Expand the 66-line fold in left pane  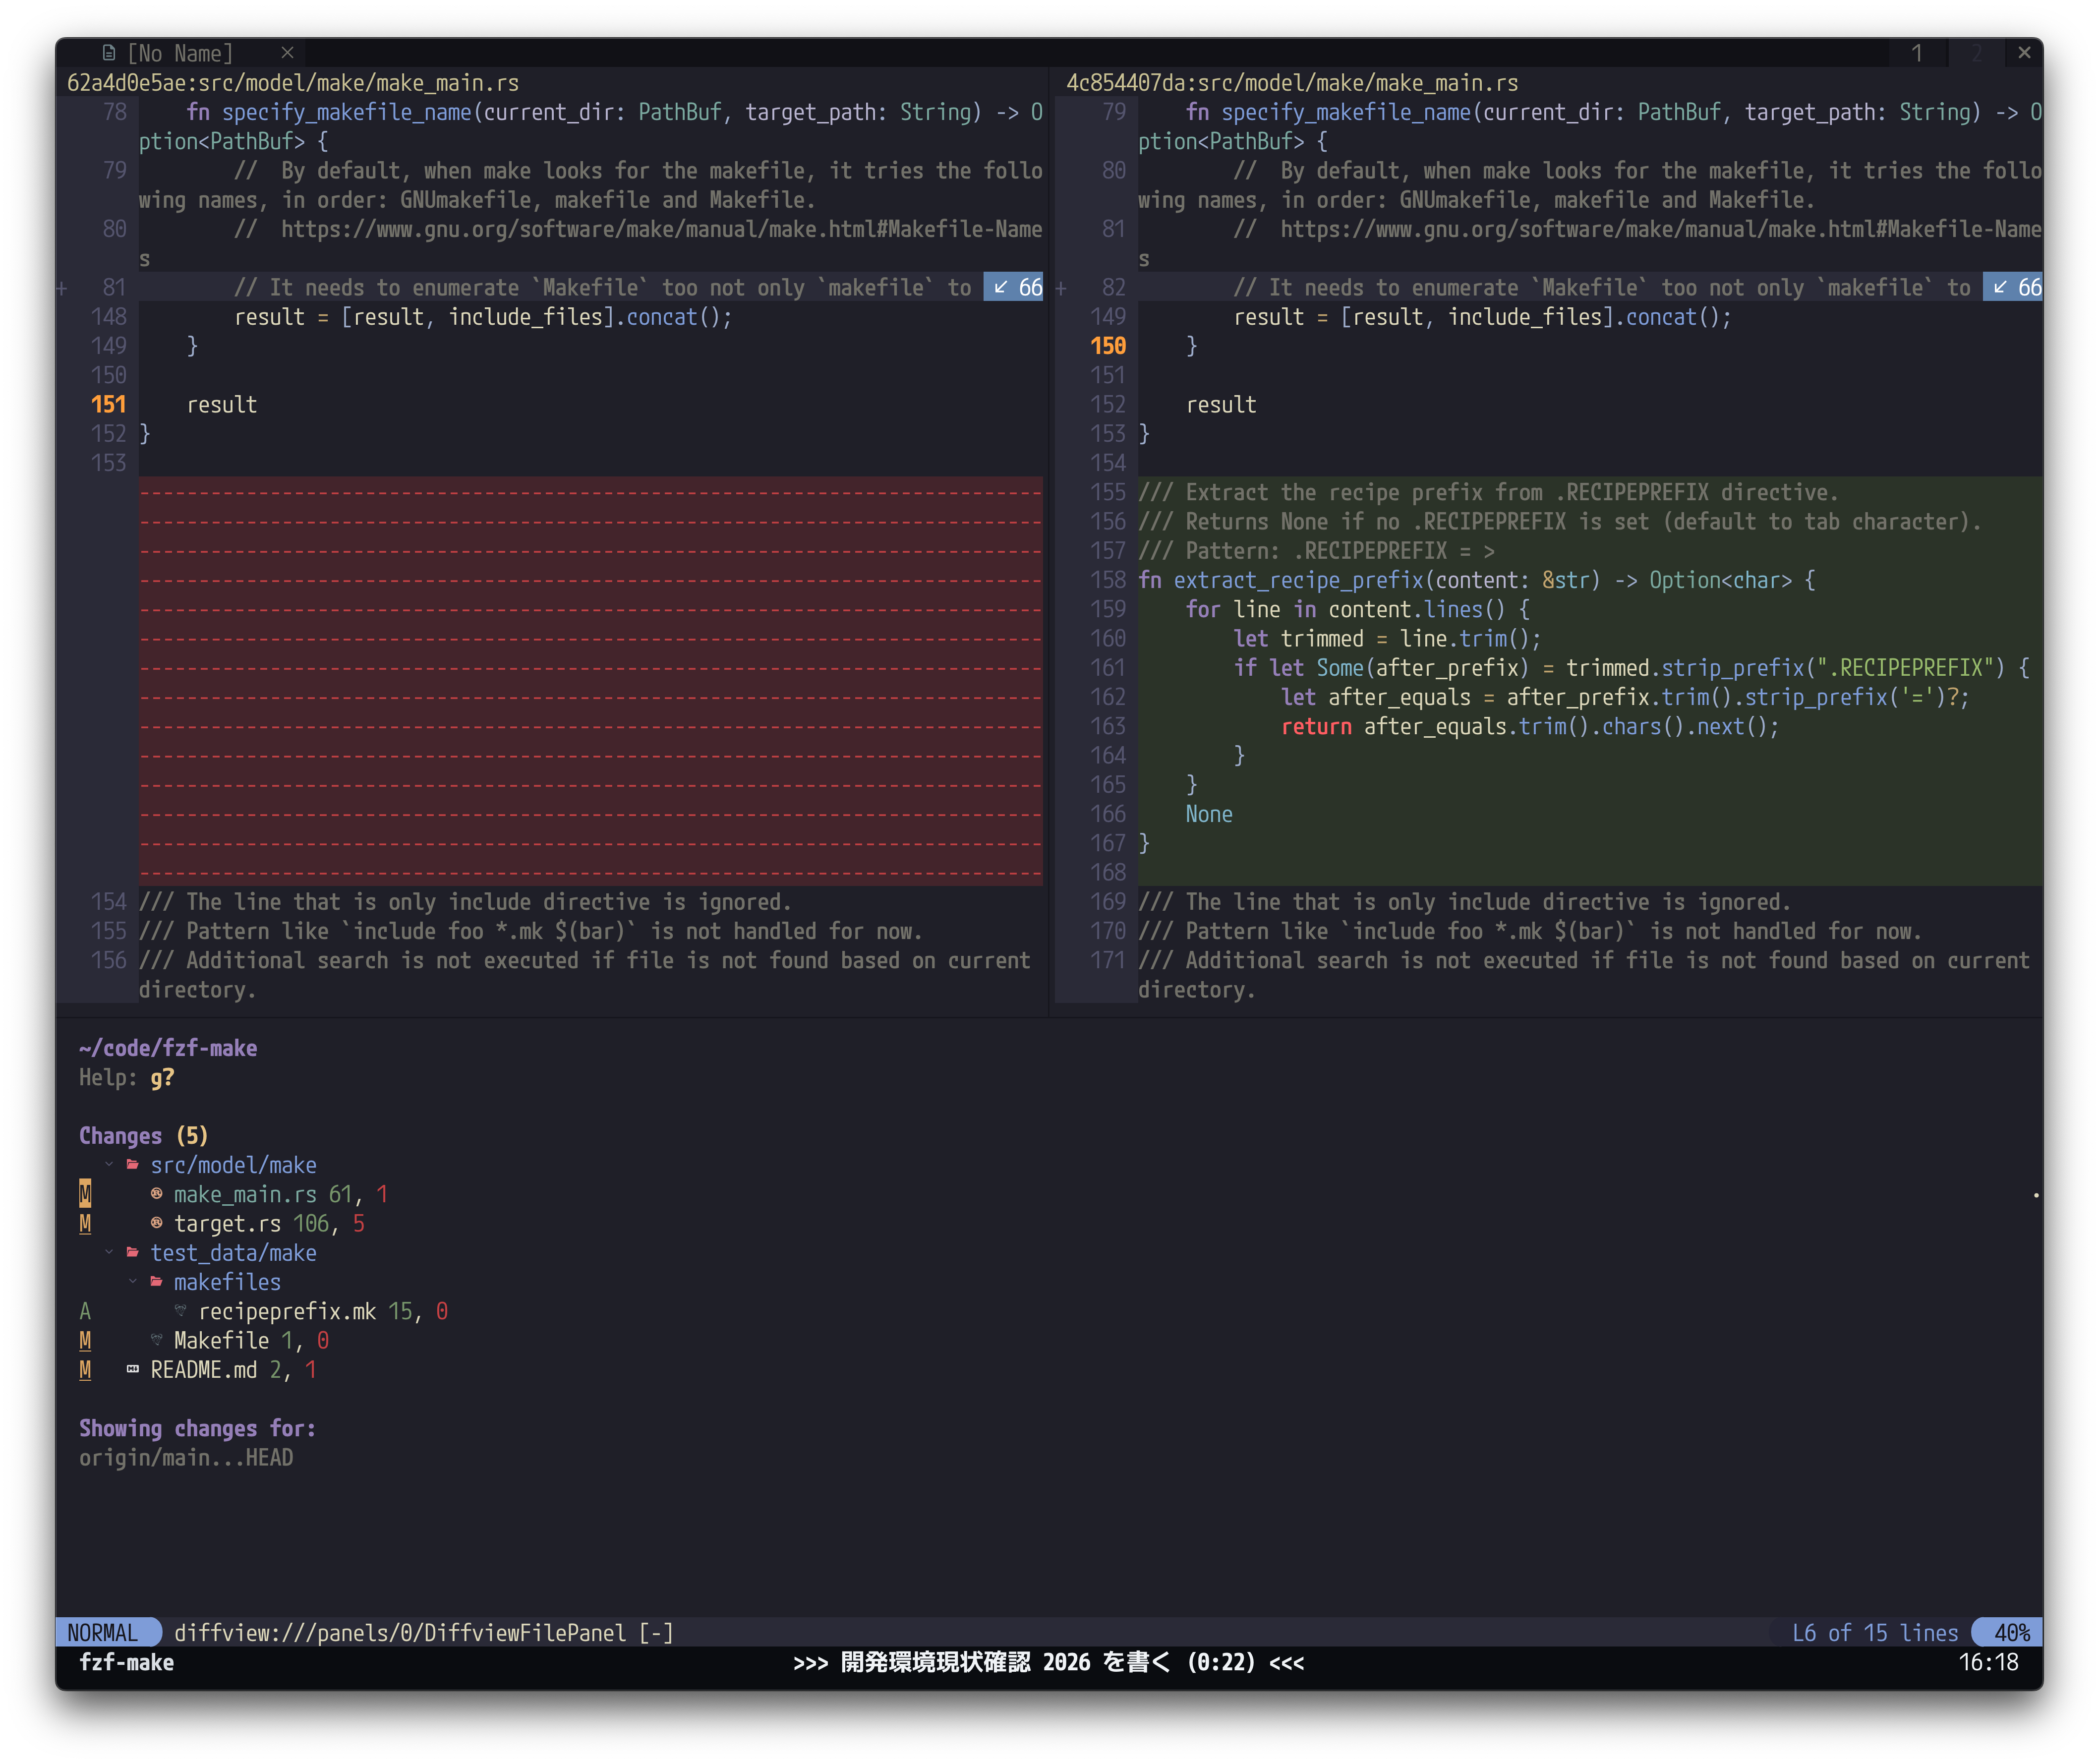(1013, 288)
